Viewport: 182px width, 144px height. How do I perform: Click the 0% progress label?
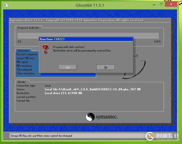click(20, 41)
